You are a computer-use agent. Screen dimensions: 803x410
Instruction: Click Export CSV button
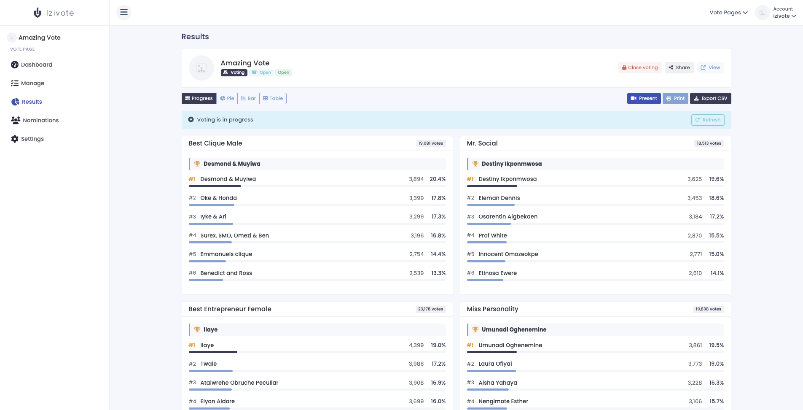pyautogui.click(x=710, y=98)
